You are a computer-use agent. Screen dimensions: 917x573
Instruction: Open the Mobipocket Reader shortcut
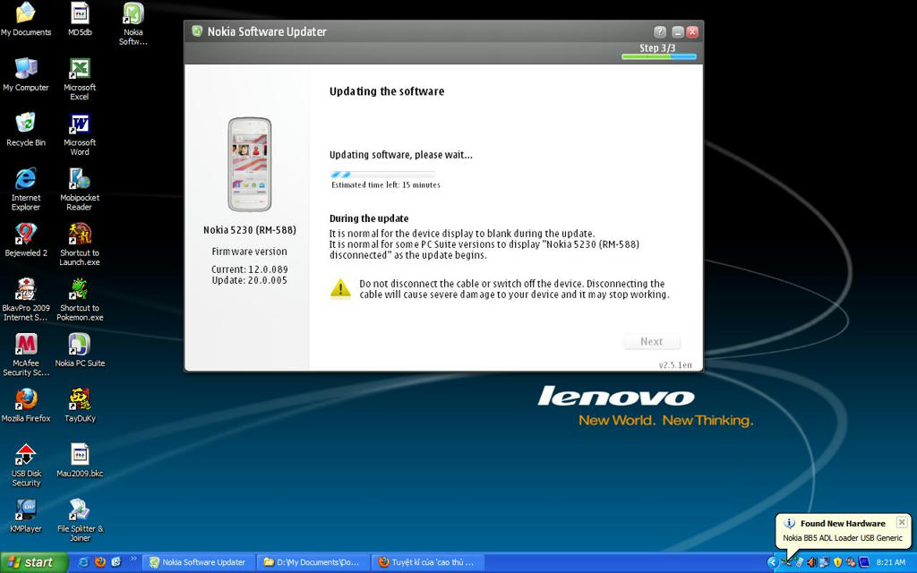pos(80,180)
